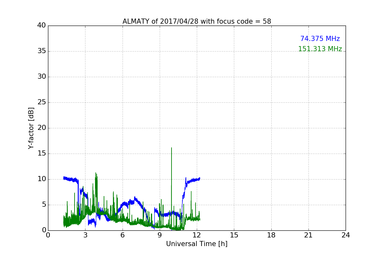Screen dimensions: 384x256
Task: Click the y-axis tick label '30'
Action: (42, 77)
